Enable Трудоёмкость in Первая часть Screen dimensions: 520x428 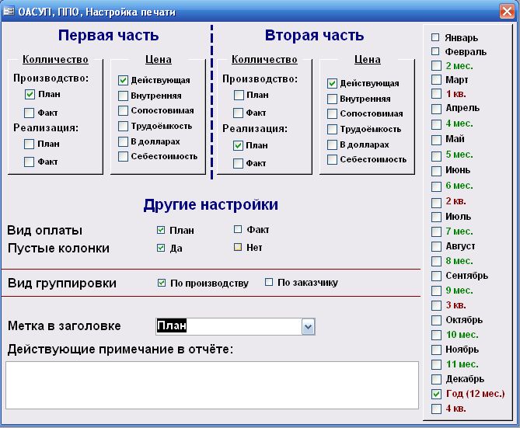tap(124, 126)
